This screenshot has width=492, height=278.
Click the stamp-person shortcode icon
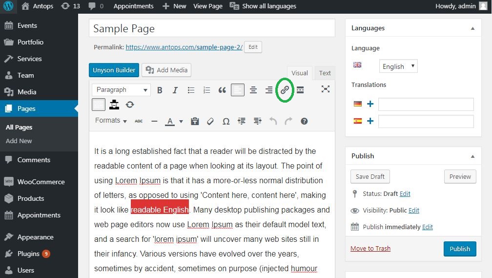coord(114,105)
